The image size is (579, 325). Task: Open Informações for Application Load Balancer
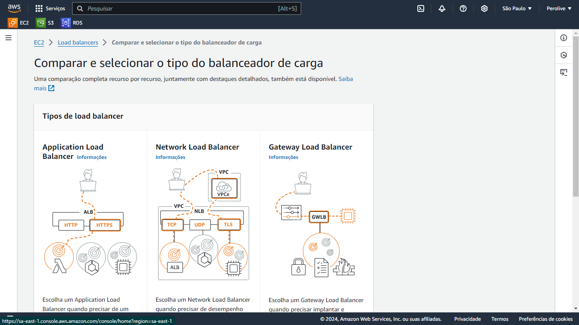92,157
